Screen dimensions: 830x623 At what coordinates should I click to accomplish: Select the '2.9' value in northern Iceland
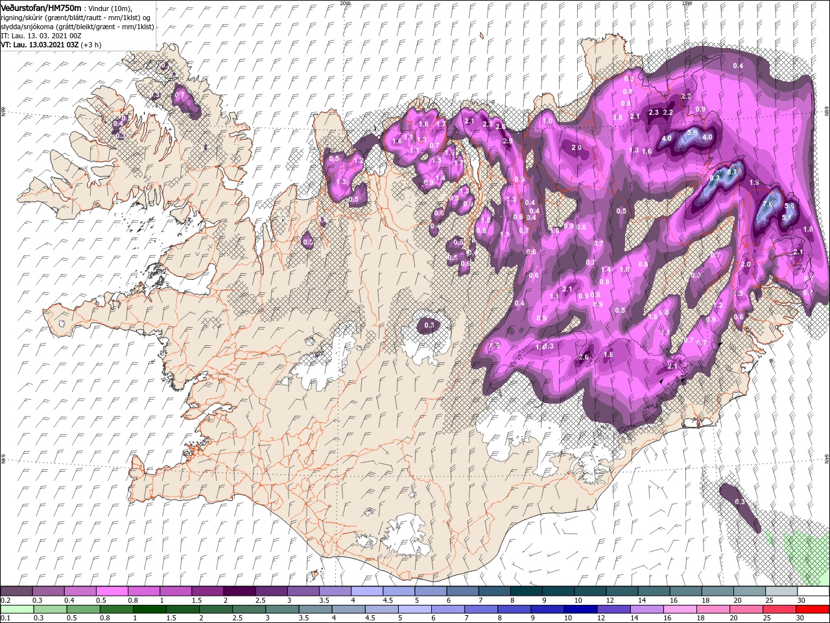pyautogui.click(x=508, y=141)
